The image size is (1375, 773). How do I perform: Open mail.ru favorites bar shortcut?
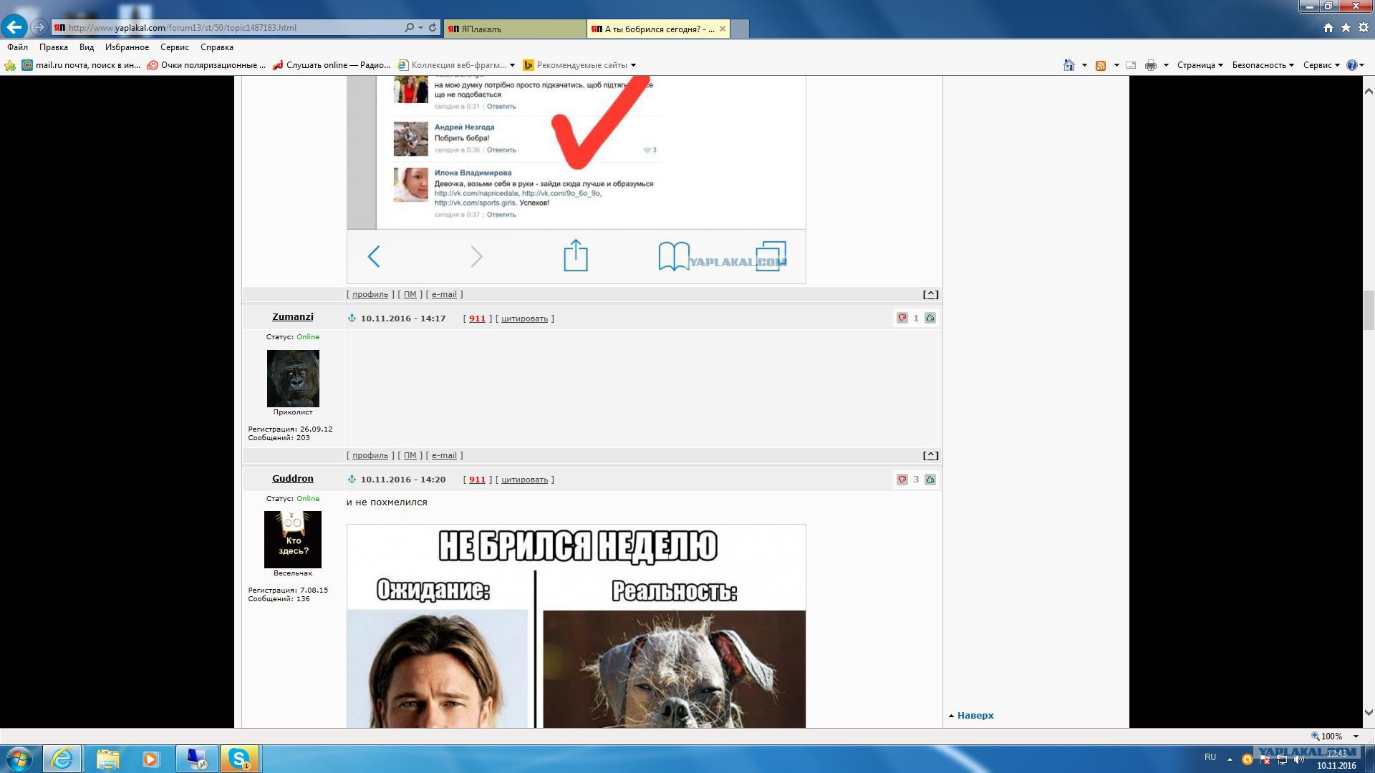click(x=81, y=65)
